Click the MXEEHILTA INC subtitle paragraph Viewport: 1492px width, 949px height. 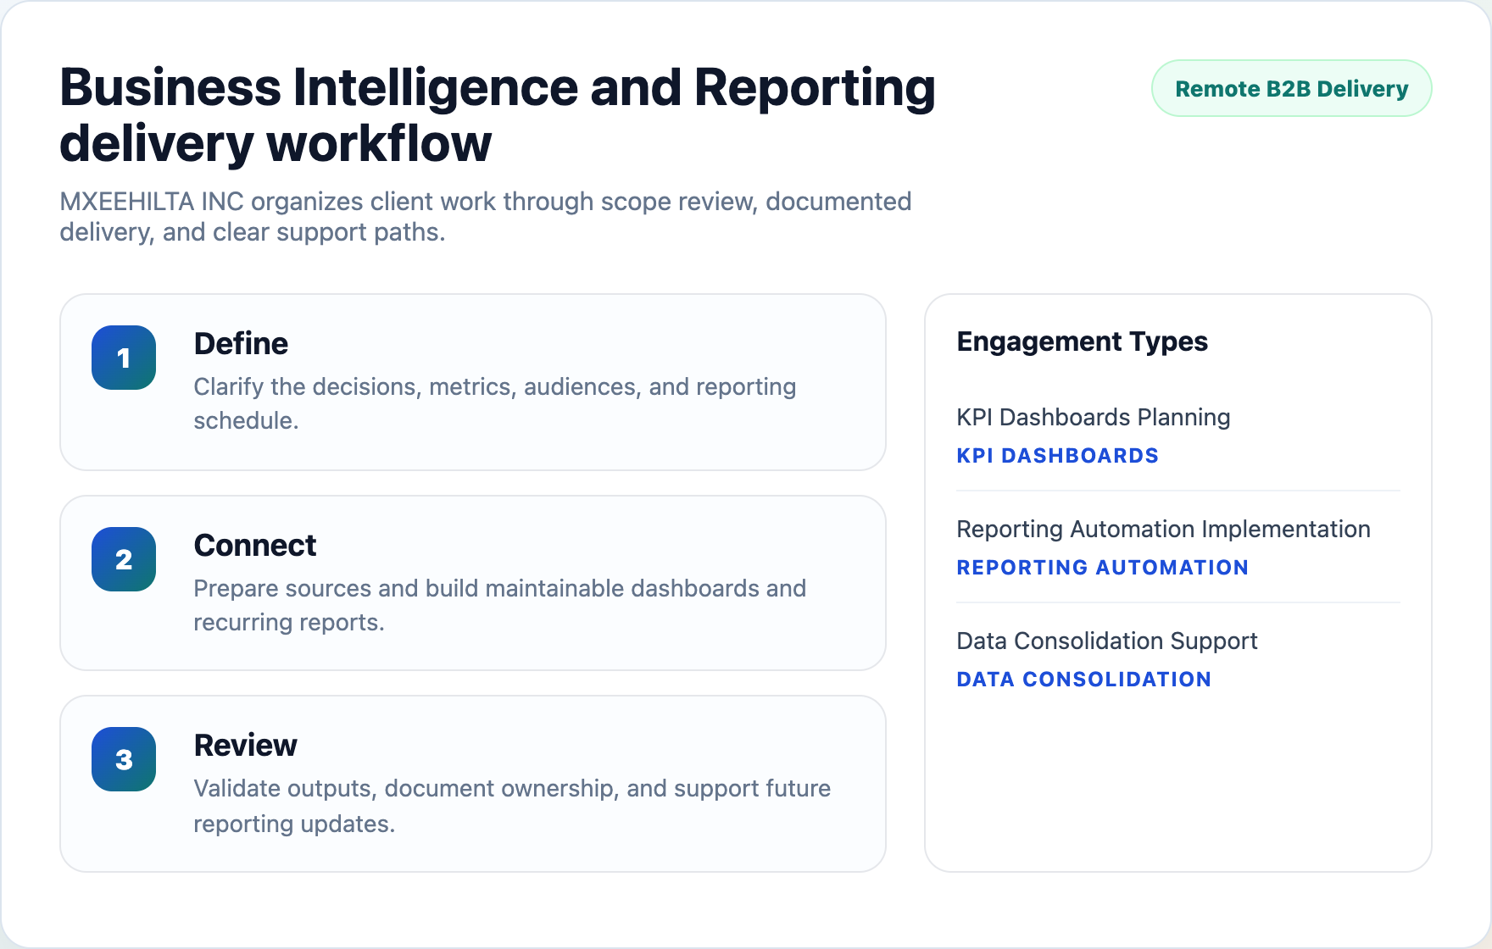[485, 217]
